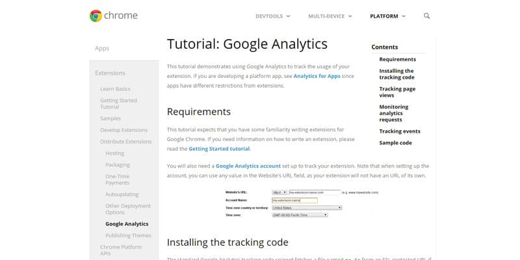This screenshot has width=520, height=260.
Task: Click the Website's URL input field in screenshot
Action: coord(315,192)
